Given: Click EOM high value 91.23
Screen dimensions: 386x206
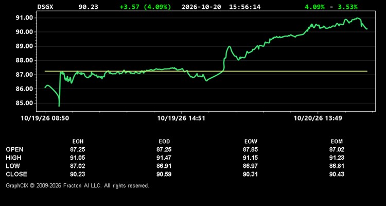Looking at the screenshot, I should (337, 158).
